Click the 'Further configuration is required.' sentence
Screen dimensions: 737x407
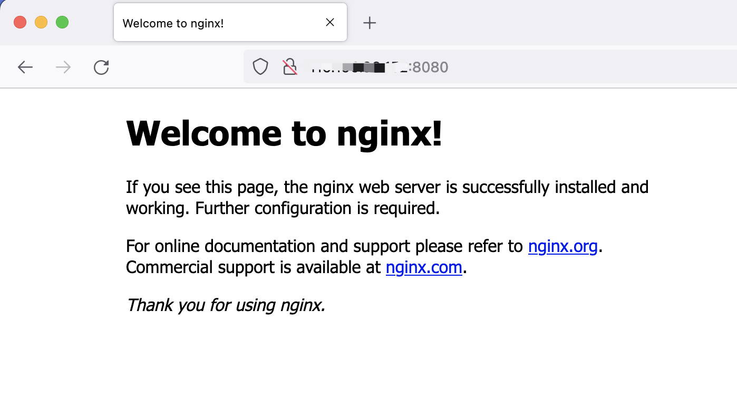[x=317, y=209]
